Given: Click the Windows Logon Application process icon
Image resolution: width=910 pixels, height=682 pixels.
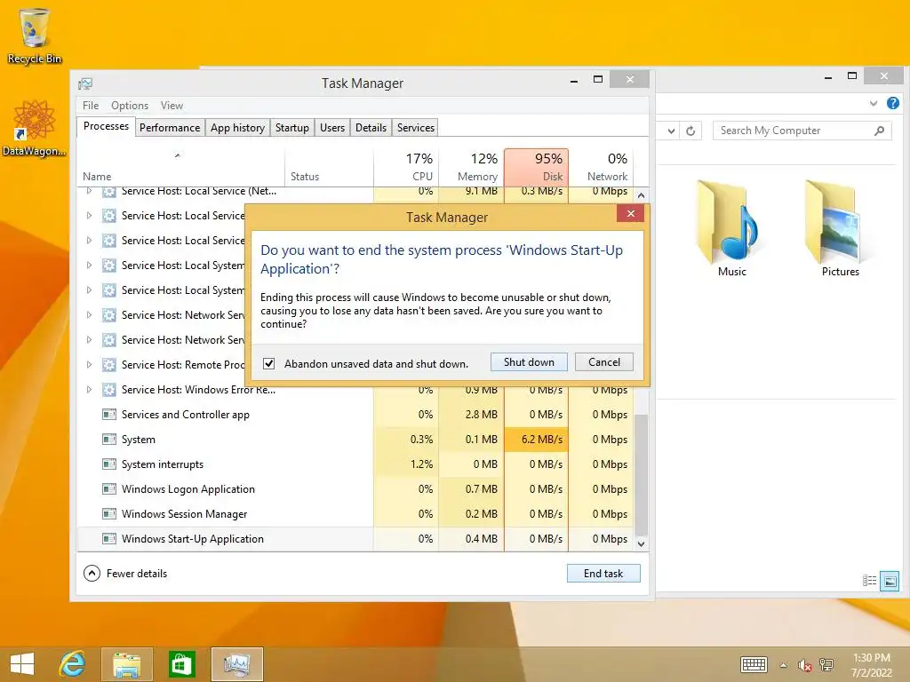Looking at the screenshot, I should pyautogui.click(x=108, y=489).
